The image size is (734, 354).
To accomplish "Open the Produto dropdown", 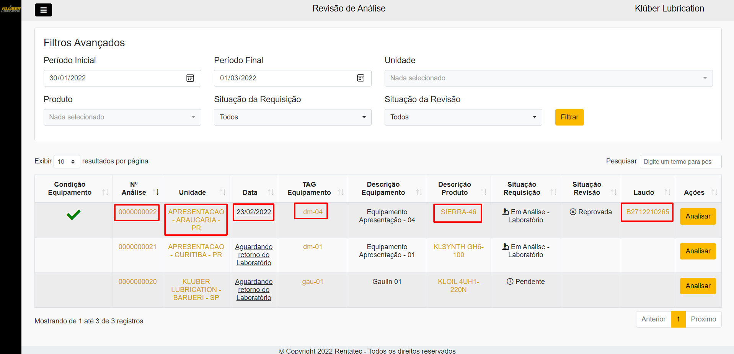I will point(122,117).
